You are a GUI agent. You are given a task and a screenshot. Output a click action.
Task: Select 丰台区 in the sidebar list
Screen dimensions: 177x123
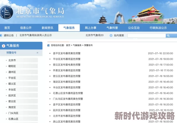point(12,90)
